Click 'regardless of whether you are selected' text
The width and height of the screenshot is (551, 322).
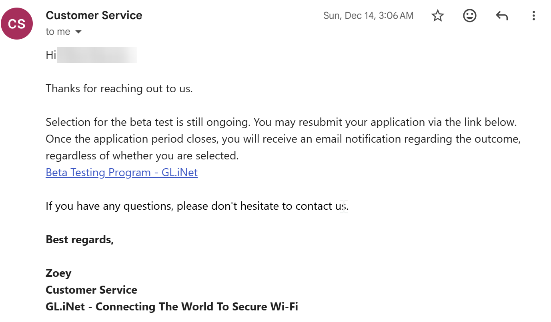tap(142, 156)
